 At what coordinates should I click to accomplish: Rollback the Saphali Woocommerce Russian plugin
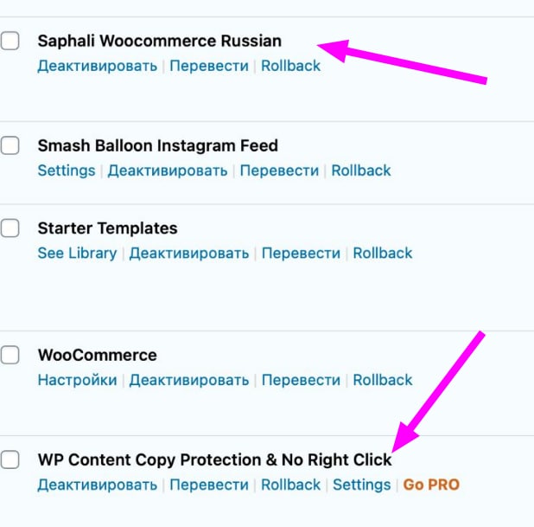(x=290, y=66)
